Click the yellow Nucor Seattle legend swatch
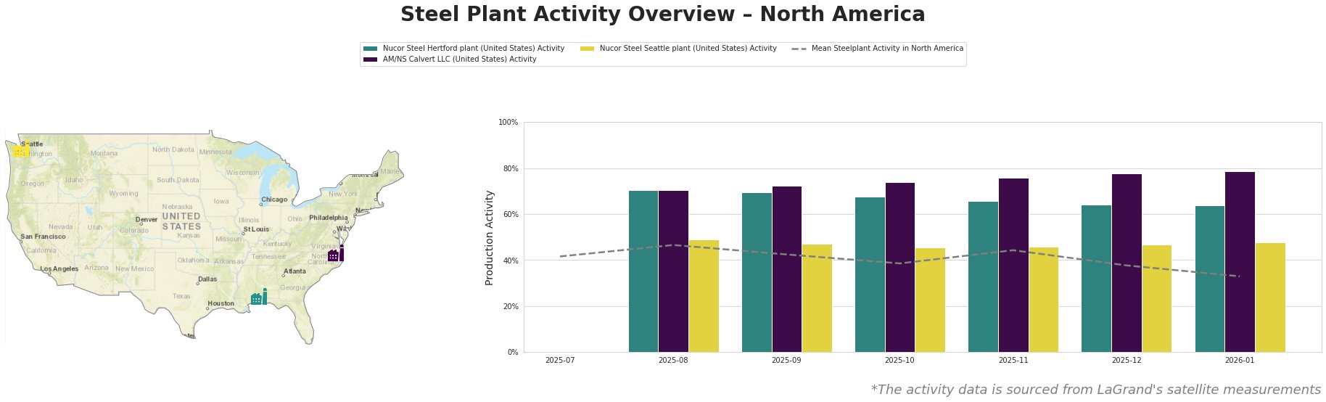Viewport: 1326px width, 402px height. pos(588,49)
